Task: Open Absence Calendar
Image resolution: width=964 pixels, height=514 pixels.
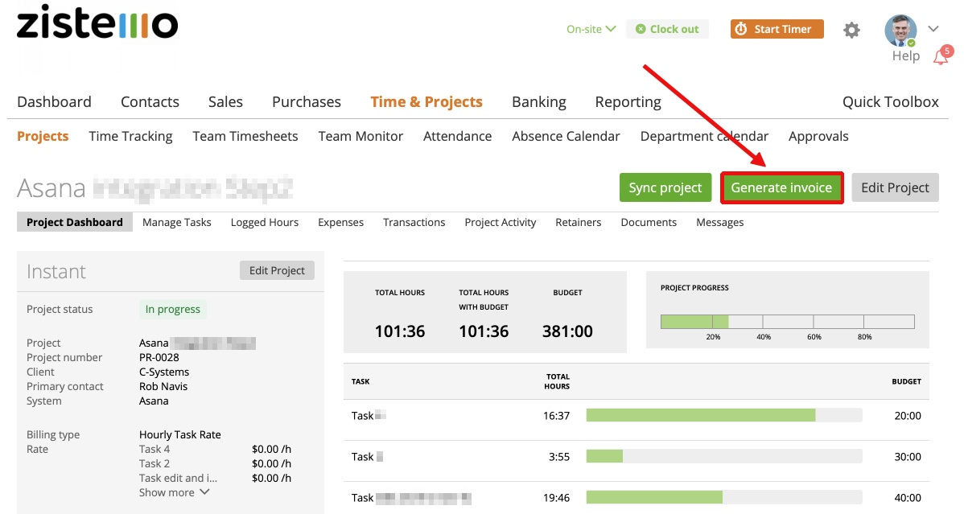Action: (566, 137)
